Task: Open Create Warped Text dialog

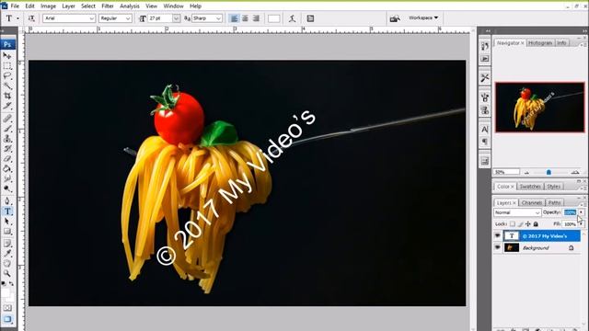Action: [x=293, y=18]
